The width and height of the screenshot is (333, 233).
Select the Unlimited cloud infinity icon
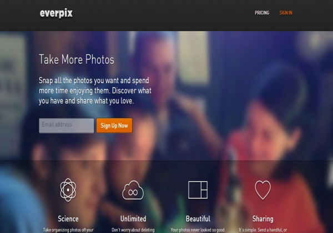tap(133, 190)
